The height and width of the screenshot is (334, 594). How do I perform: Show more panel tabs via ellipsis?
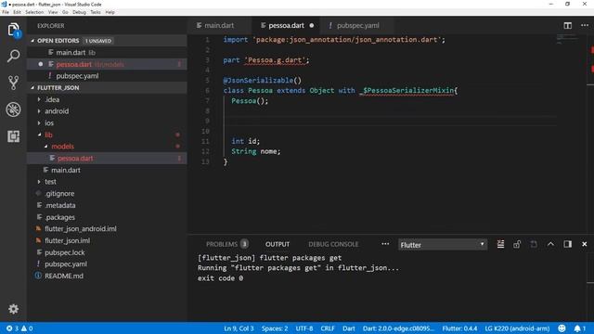coord(385,244)
